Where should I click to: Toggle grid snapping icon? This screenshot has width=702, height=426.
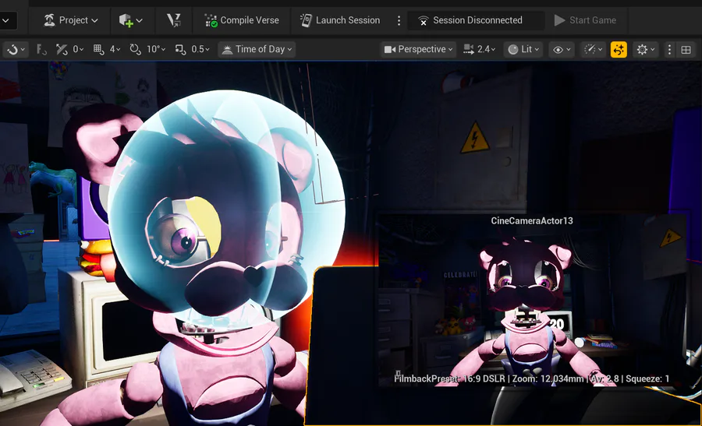coord(99,49)
